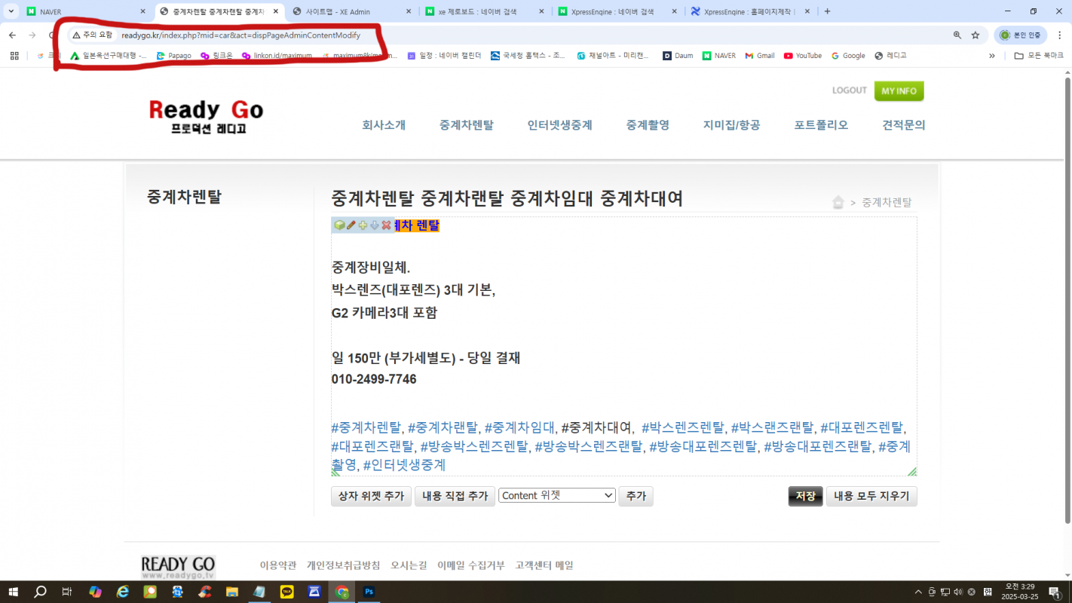Click the 내용 모두 지우기 button

click(x=871, y=496)
